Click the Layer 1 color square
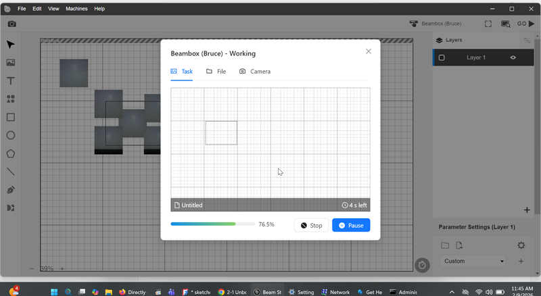This screenshot has width=541, height=296. point(442,57)
